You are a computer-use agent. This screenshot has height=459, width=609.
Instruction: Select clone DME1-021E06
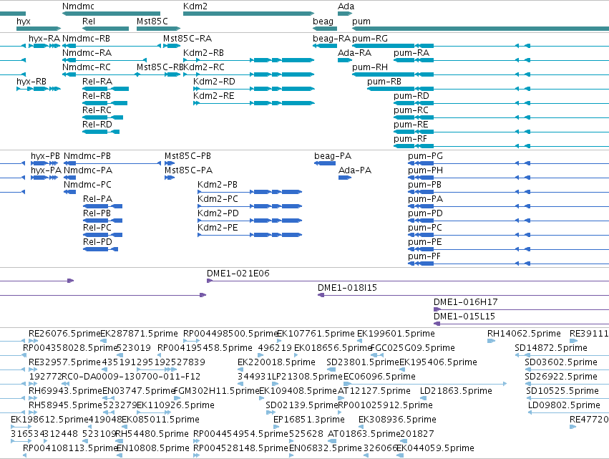(x=238, y=274)
